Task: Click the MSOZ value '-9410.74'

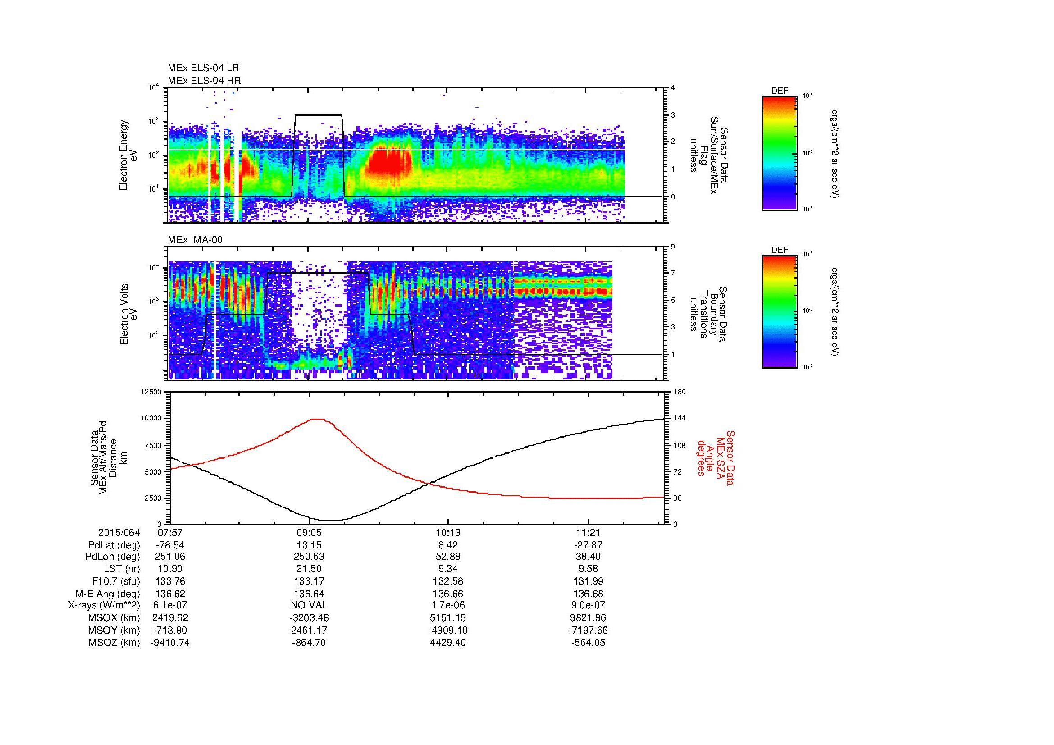Action: 170,643
